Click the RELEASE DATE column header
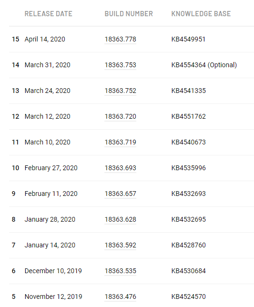This screenshot has height=307, width=254. [x=49, y=14]
